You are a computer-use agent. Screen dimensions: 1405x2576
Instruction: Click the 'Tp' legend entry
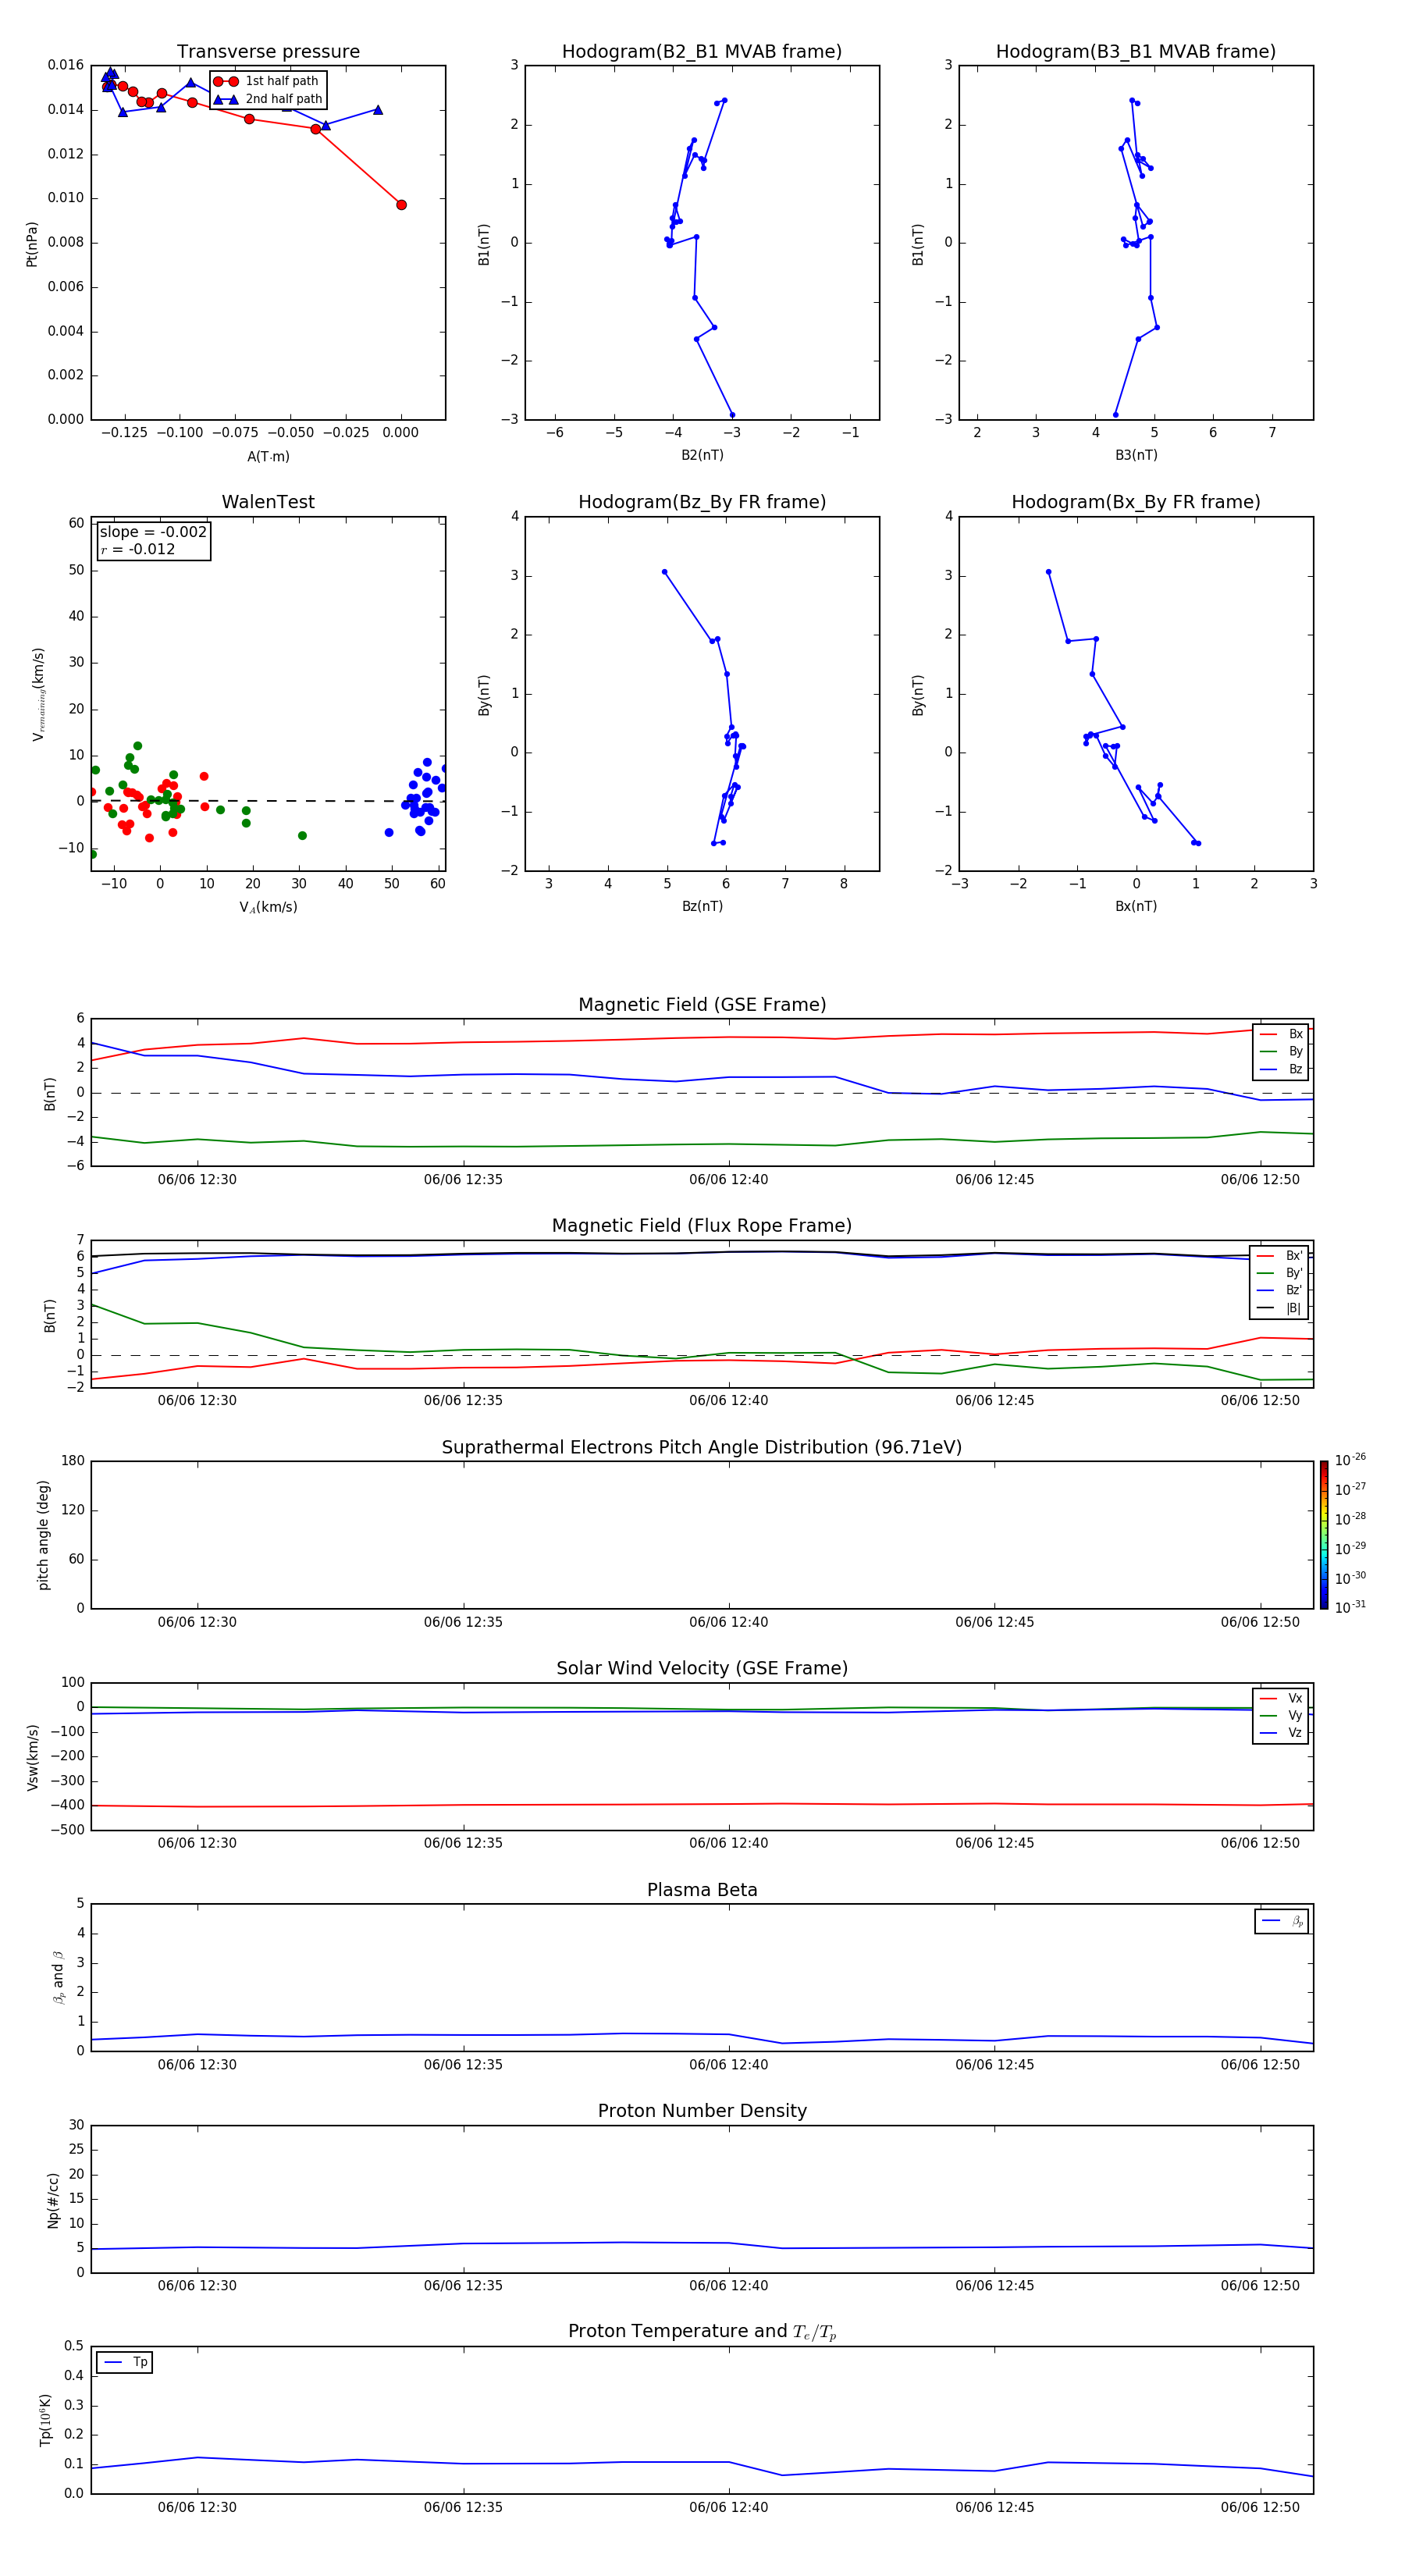pos(125,2362)
